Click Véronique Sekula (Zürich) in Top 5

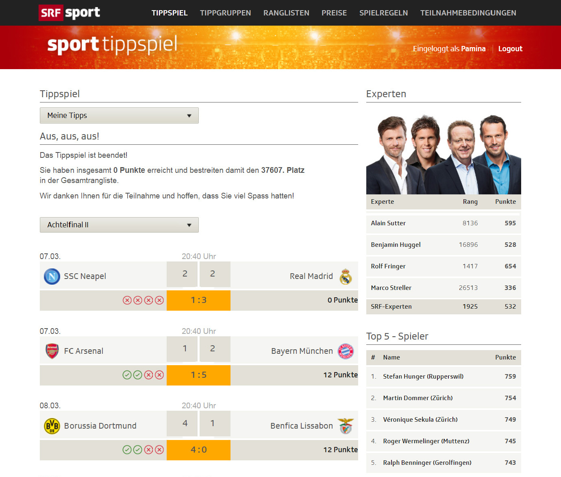coord(420,420)
